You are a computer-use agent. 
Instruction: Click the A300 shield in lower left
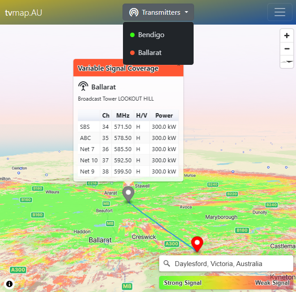pos(18,270)
